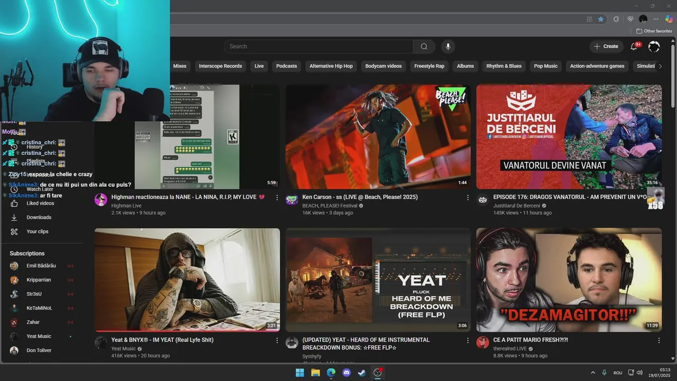The image size is (677, 381).
Task: Open Str3sU subscription channel
Action: click(41, 294)
